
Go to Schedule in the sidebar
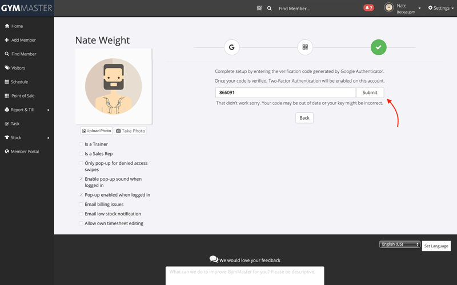[19, 82]
